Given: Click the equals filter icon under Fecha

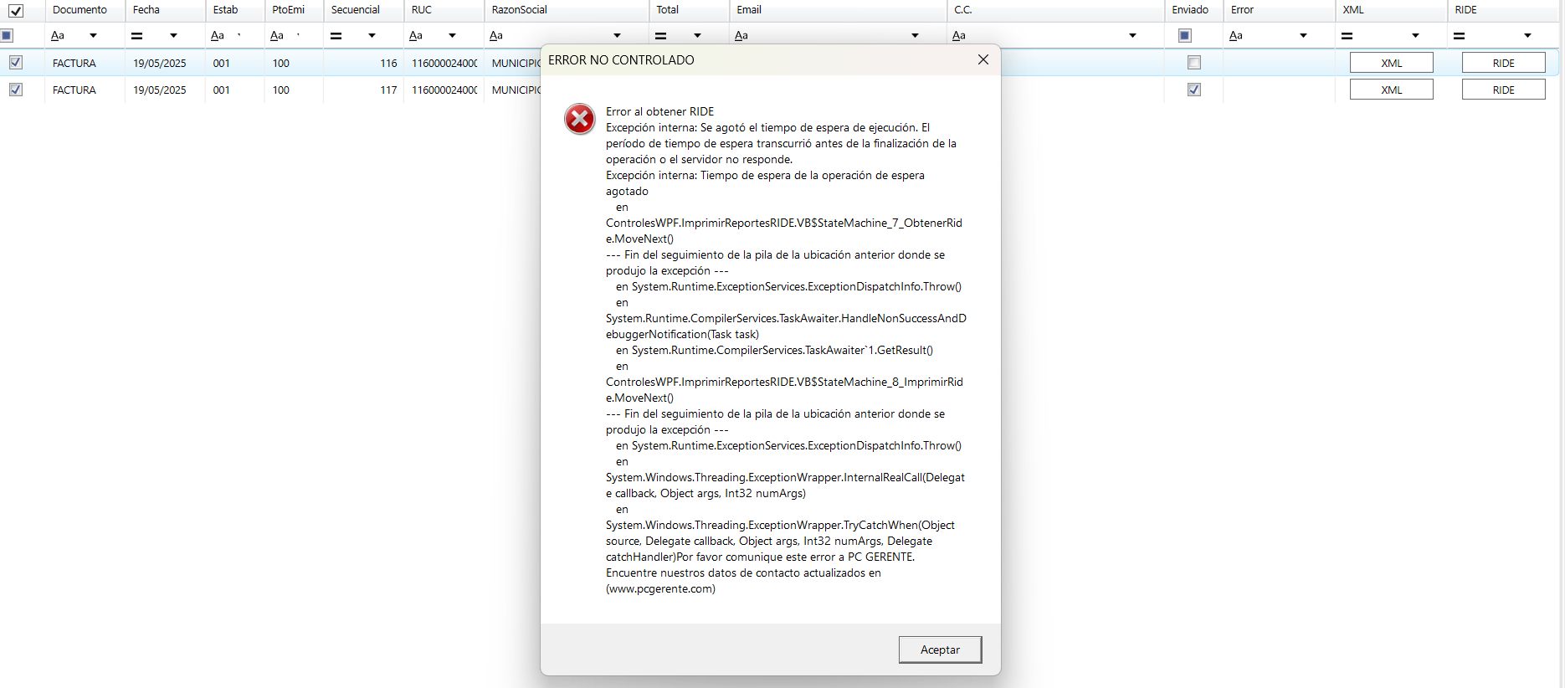Looking at the screenshot, I should (137, 35).
